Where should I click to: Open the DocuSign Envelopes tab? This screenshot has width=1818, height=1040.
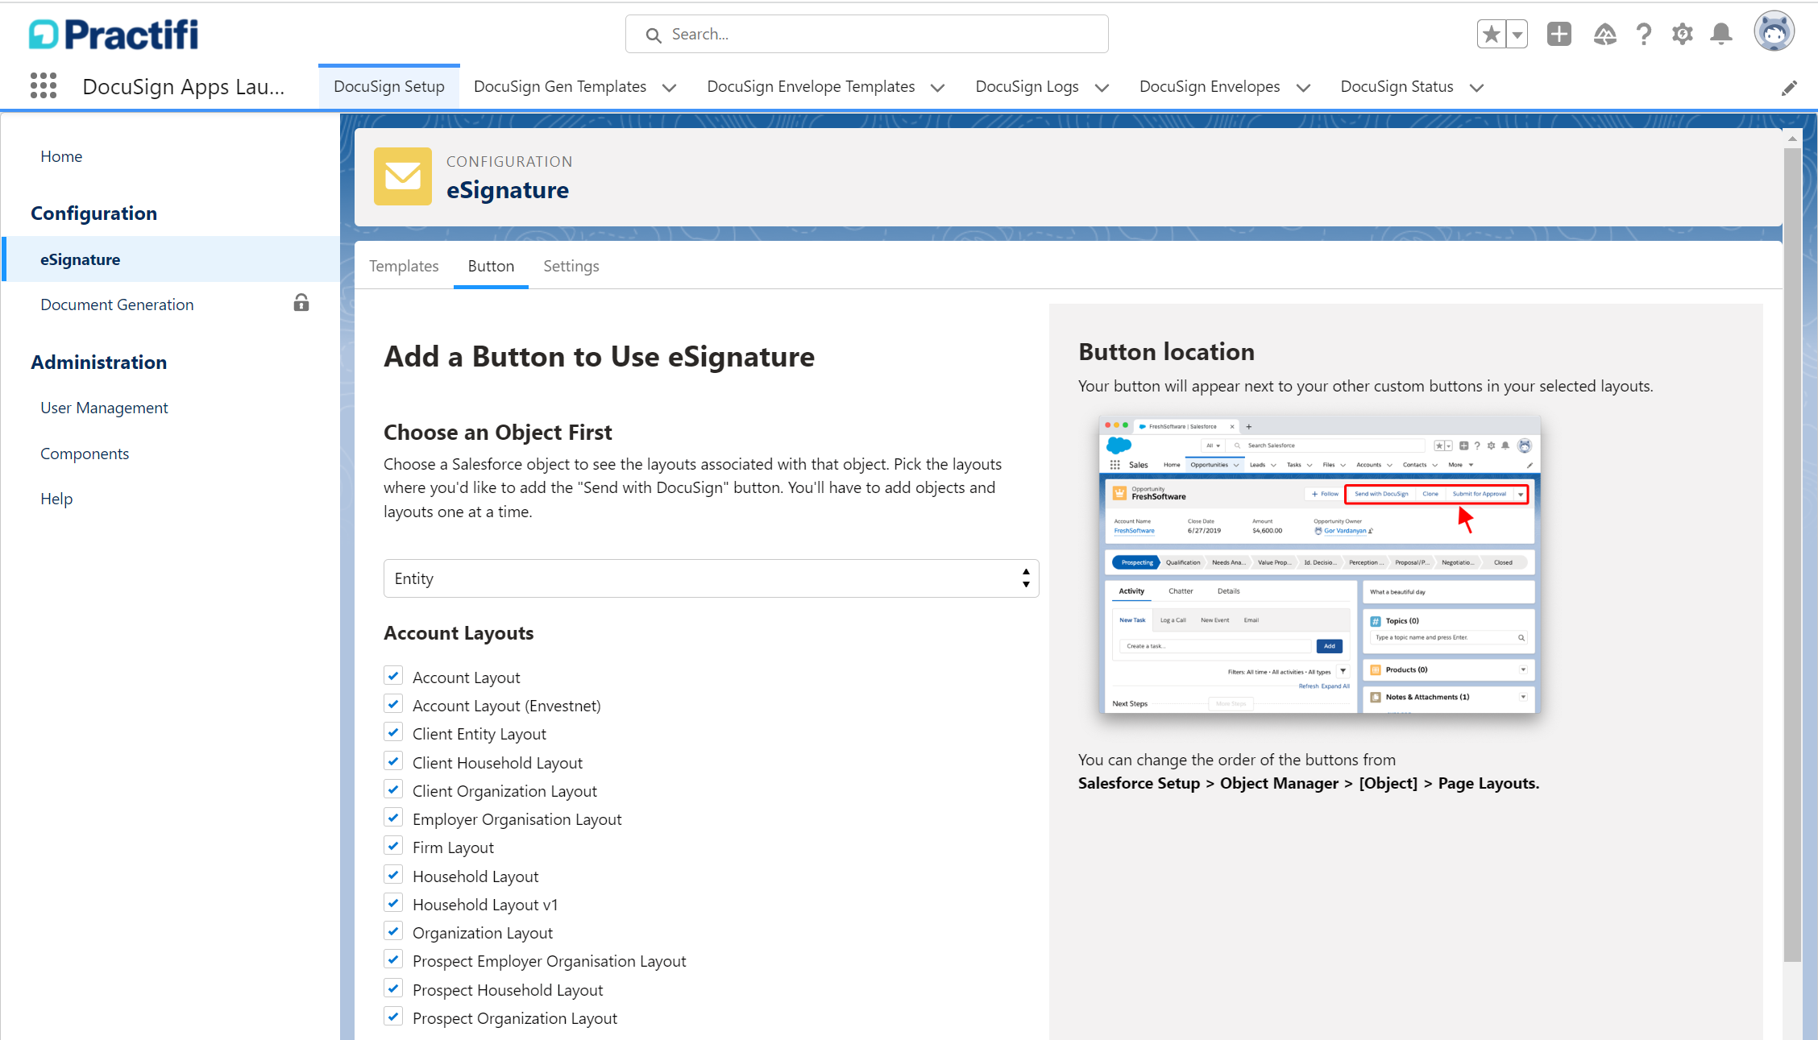click(x=1210, y=86)
